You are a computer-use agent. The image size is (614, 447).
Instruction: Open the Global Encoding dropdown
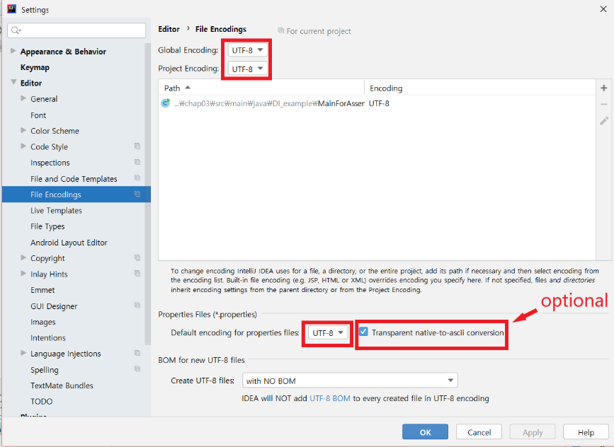(247, 50)
